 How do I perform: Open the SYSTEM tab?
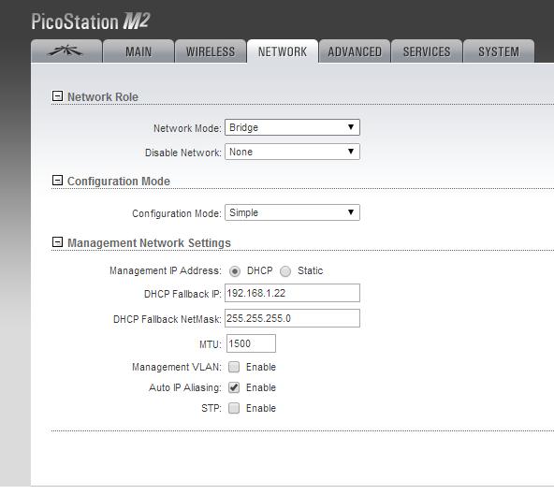click(499, 51)
